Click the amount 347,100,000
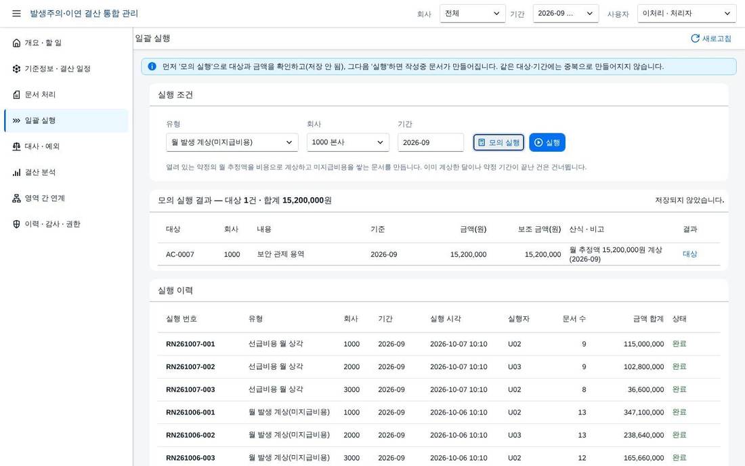Screen dimensions: 745x466 tap(644, 412)
